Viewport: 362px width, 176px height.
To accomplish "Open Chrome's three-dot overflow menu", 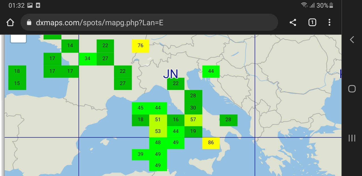I will [329, 22].
